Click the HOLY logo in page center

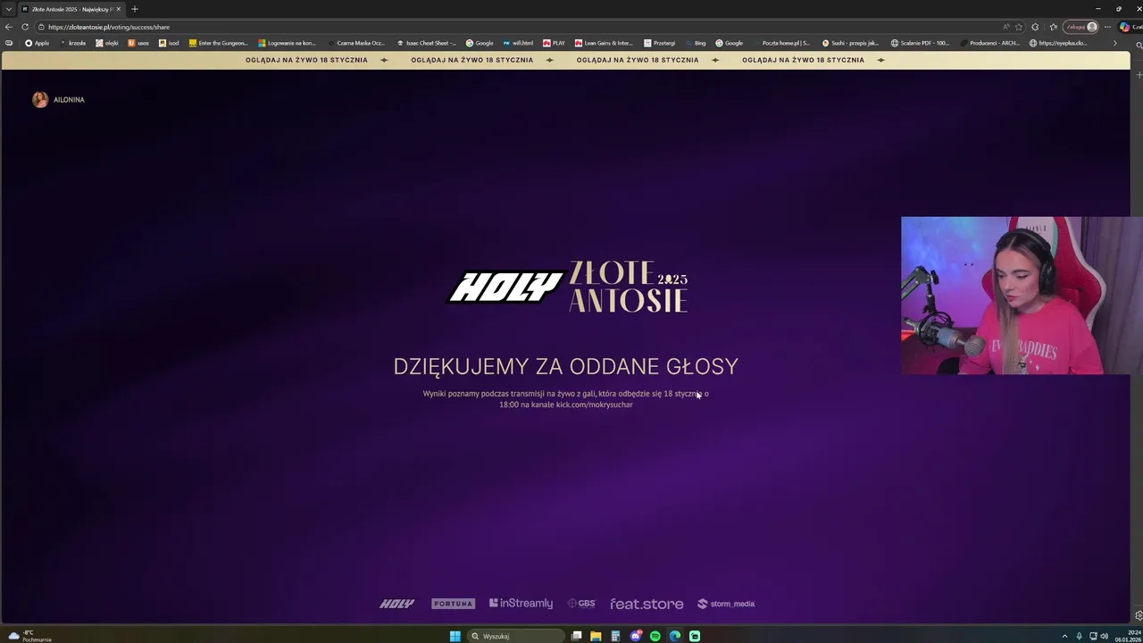(505, 288)
